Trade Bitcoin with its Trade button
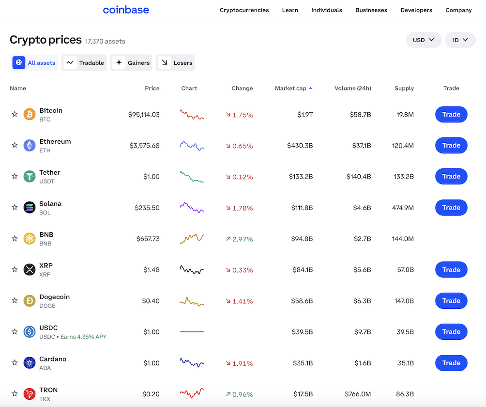This screenshot has height=407, width=486. point(451,114)
